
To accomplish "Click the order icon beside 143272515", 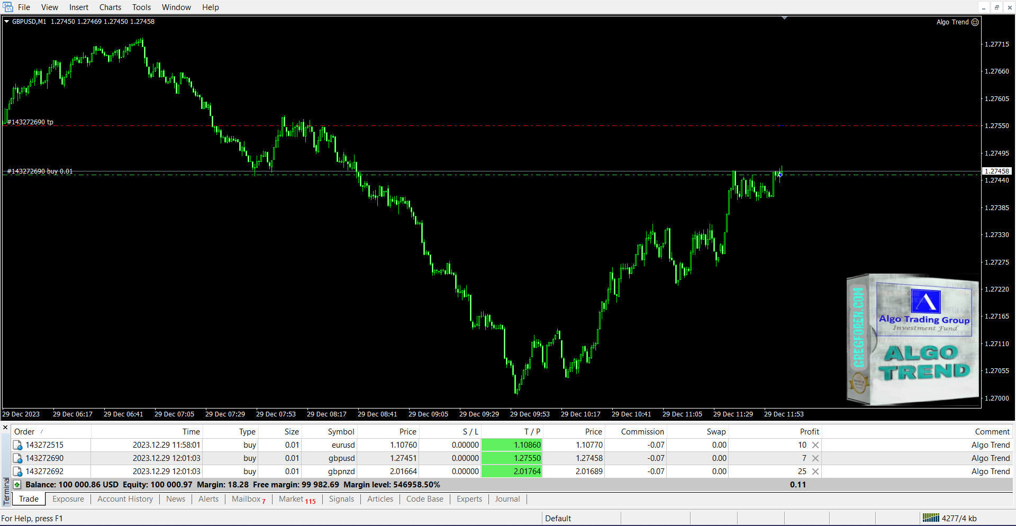I will coord(17,445).
